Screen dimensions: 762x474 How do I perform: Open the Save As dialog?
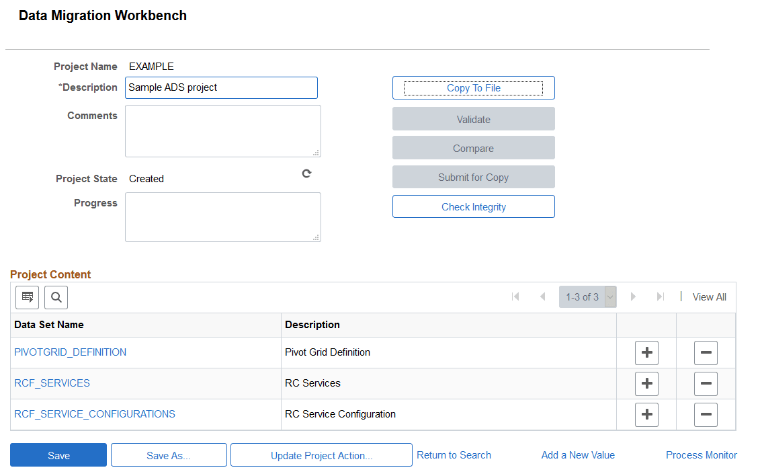[168, 455]
